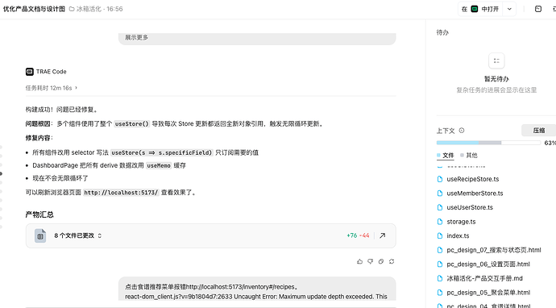Switch to the 其他 tab

click(469, 156)
